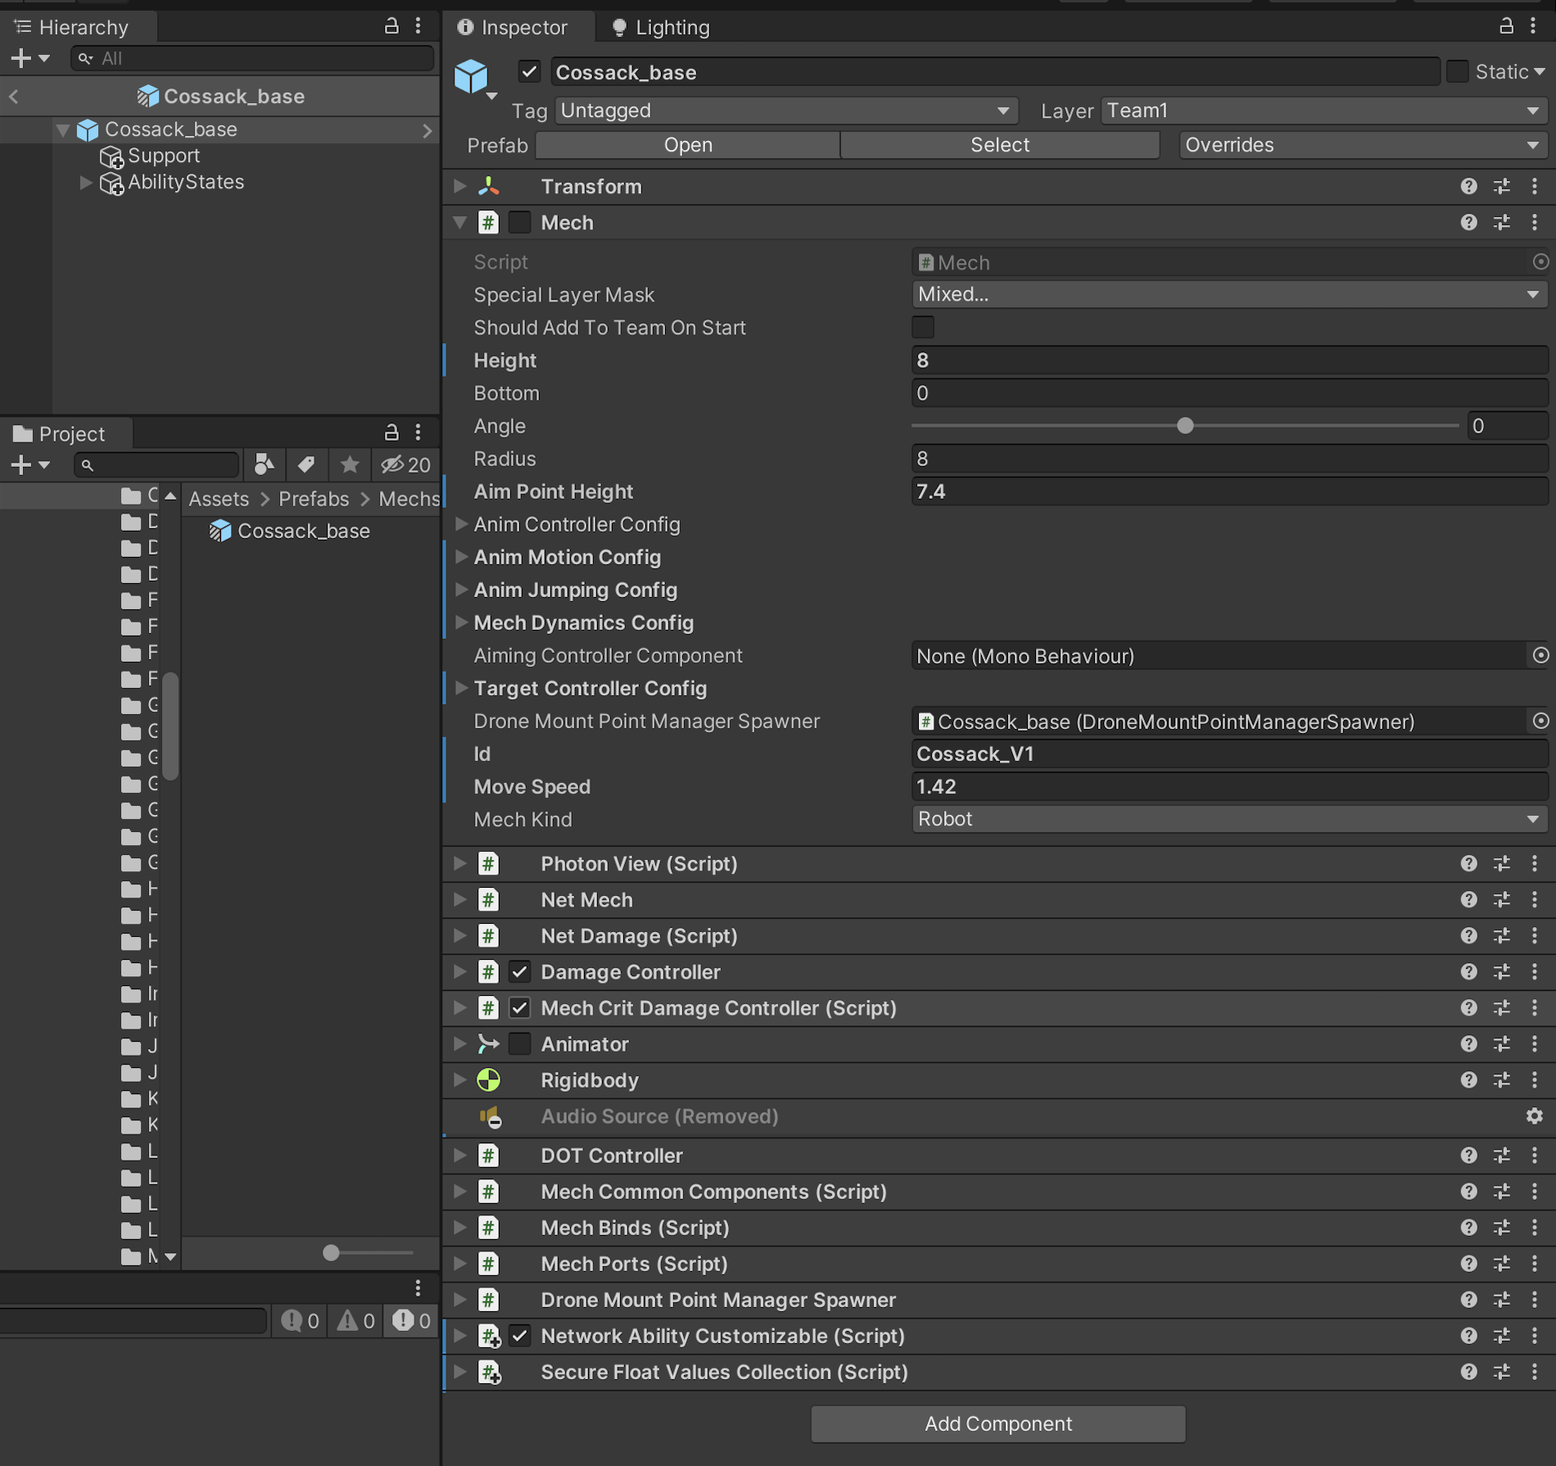
Task: Open the Layer dropdown showing Team1
Action: (1322, 111)
